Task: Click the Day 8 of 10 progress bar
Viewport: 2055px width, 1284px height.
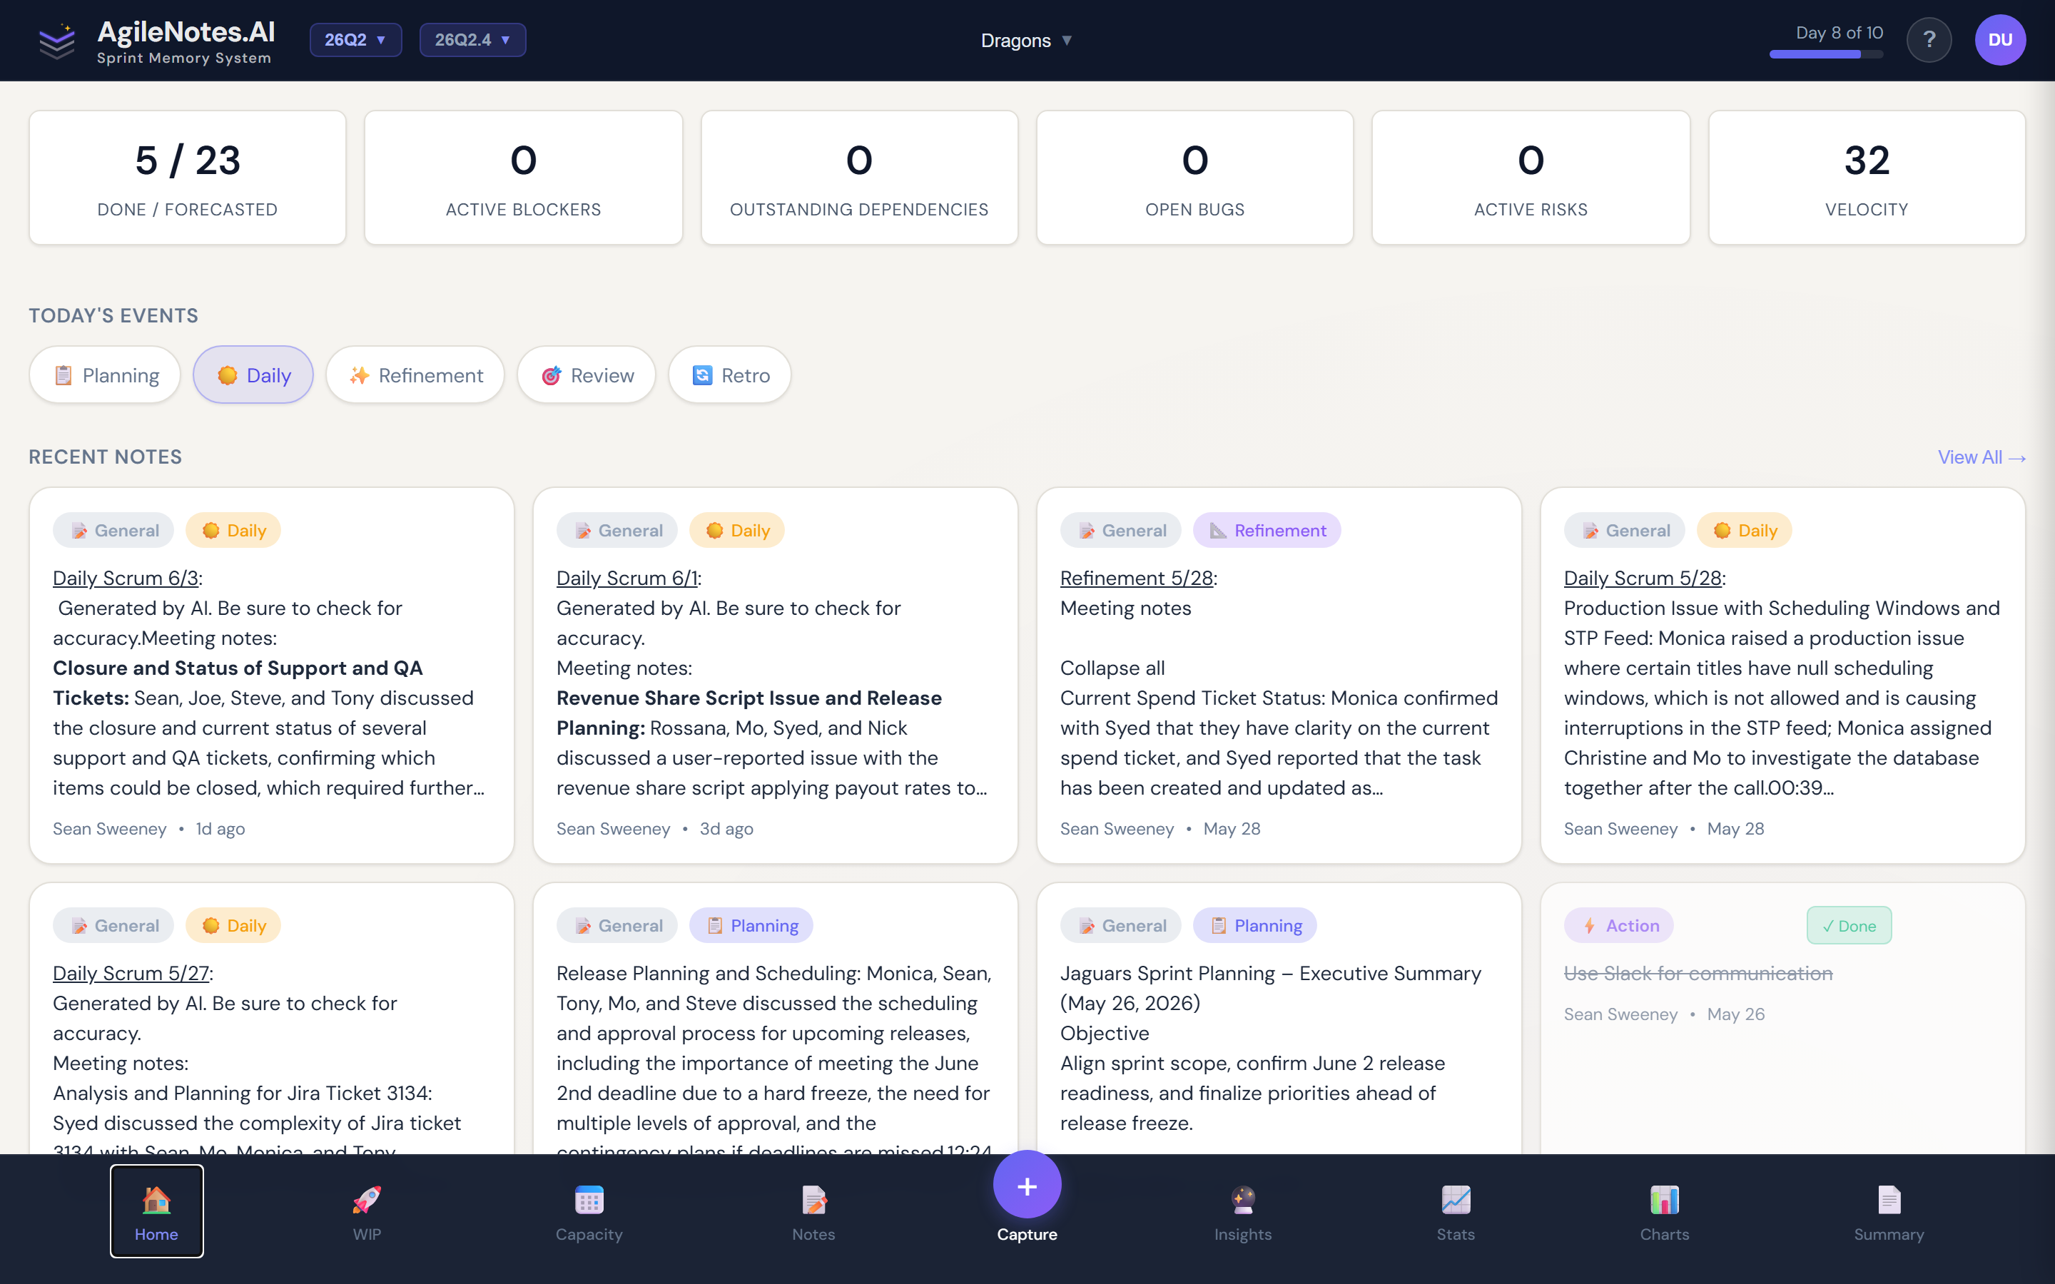Action: [x=1826, y=54]
